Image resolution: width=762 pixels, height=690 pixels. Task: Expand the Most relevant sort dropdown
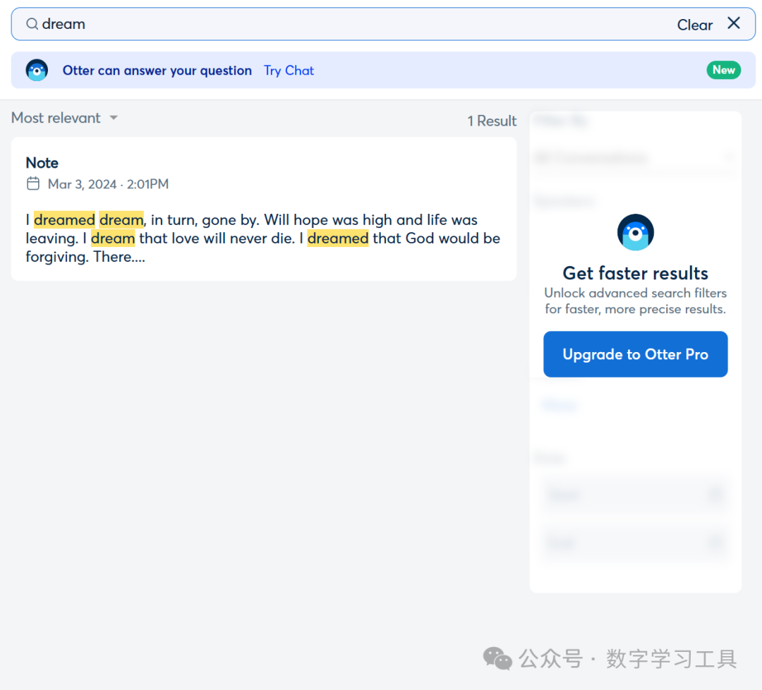pyautogui.click(x=65, y=118)
